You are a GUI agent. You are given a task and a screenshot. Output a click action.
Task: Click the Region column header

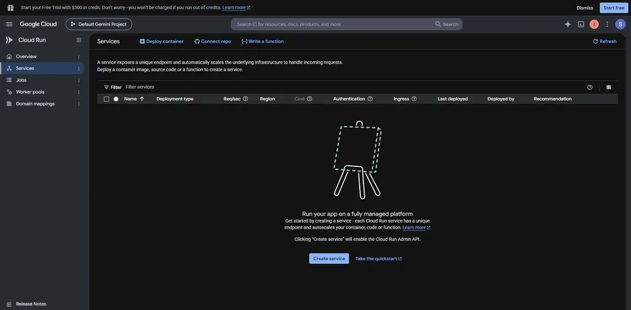(267, 99)
